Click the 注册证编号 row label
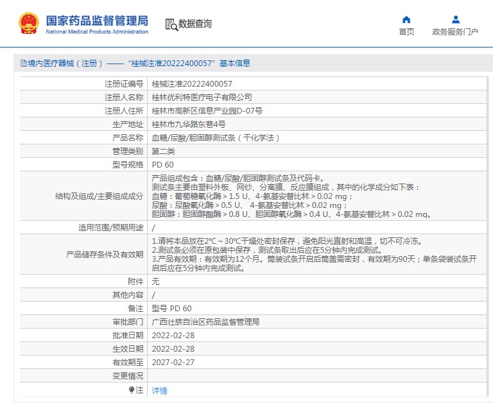The height and width of the screenshot is (403, 493). click(124, 84)
